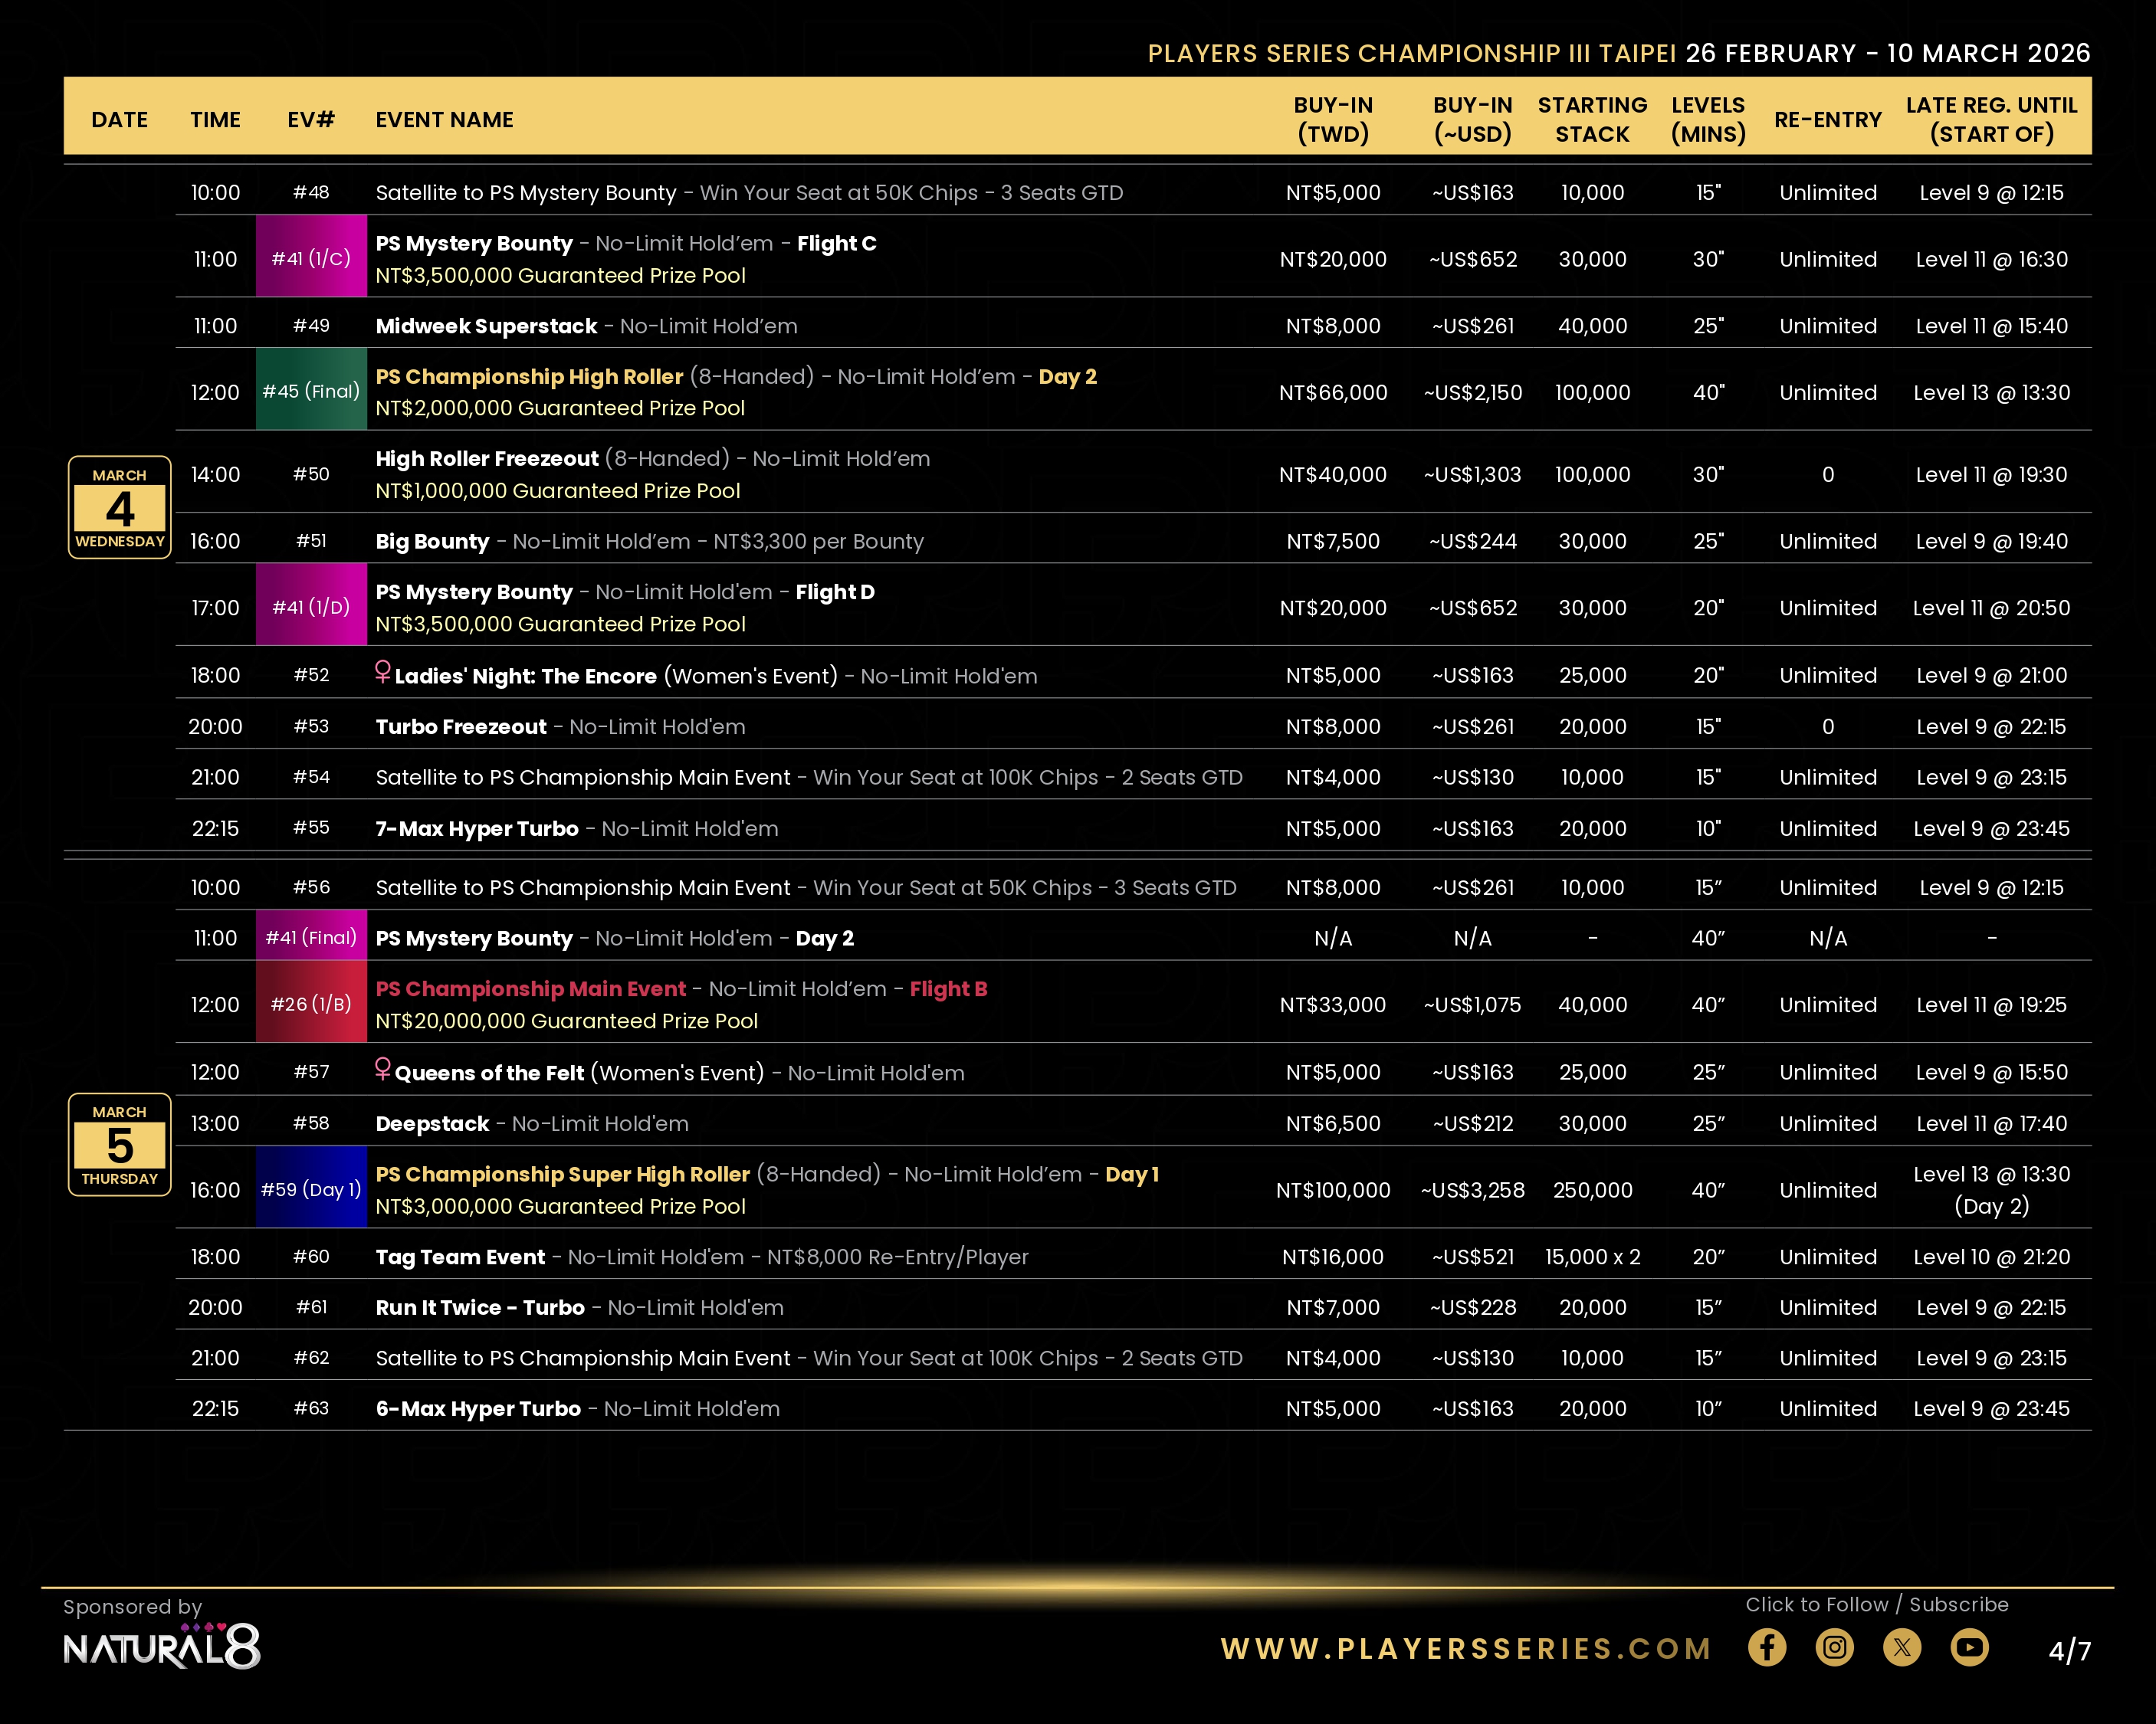Select the green #45 (Final) event tag
Screen dimensions: 2156x1724
[311, 391]
